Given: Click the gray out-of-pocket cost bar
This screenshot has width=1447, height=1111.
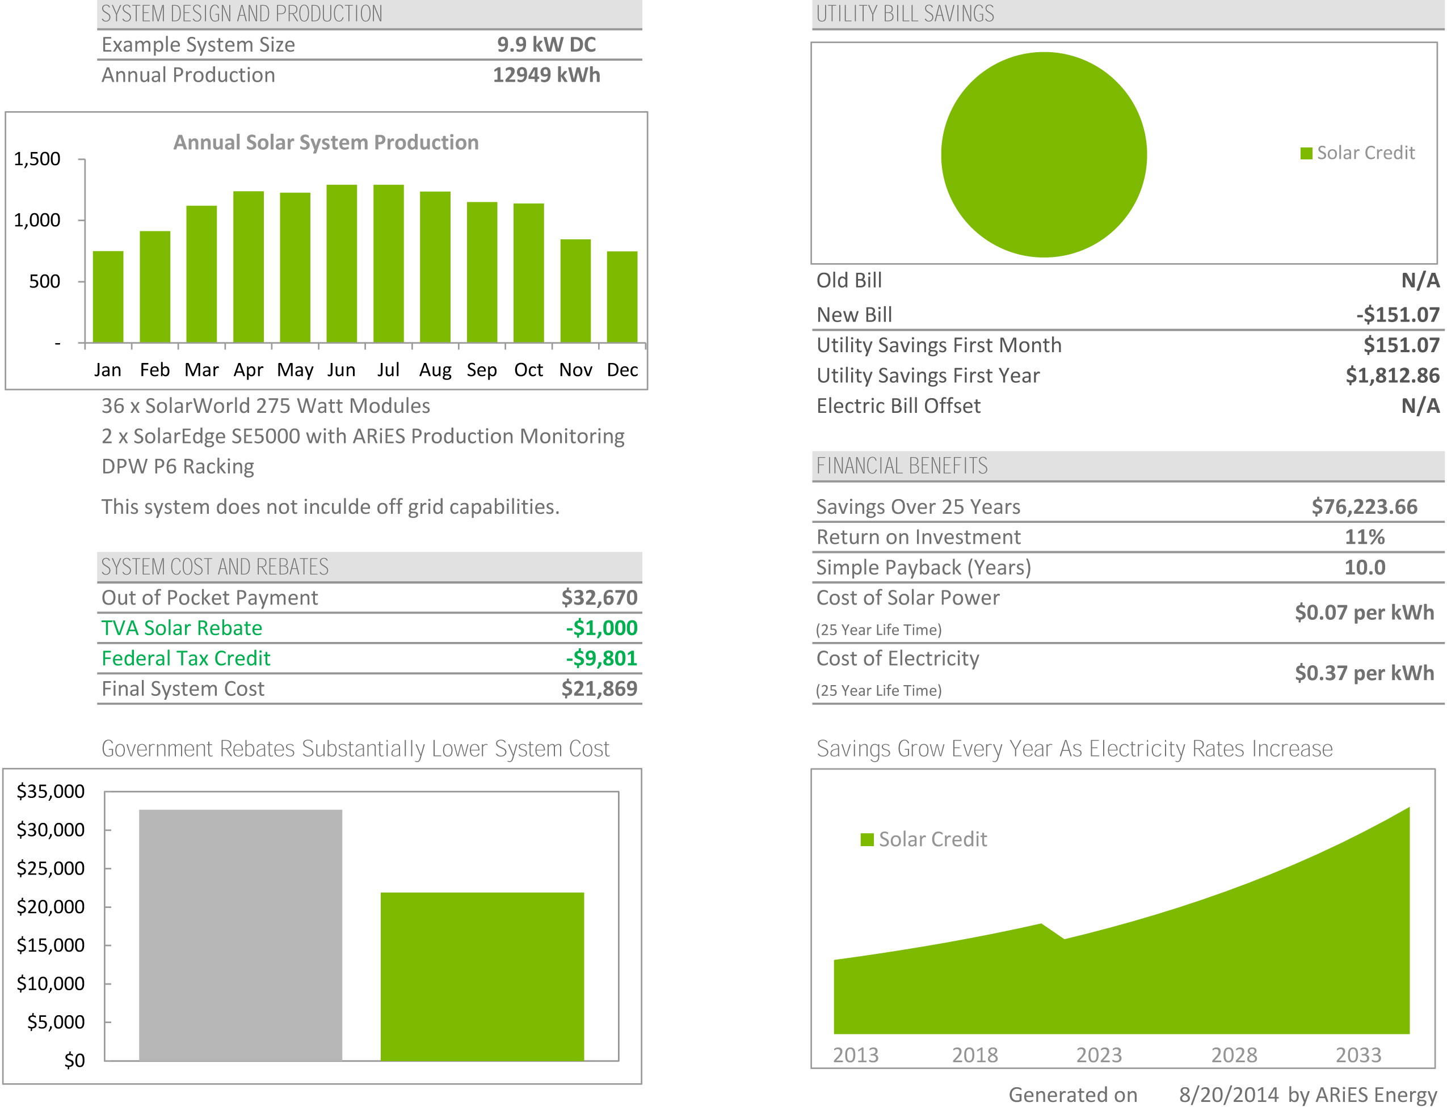Looking at the screenshot, I should point(240,935).
